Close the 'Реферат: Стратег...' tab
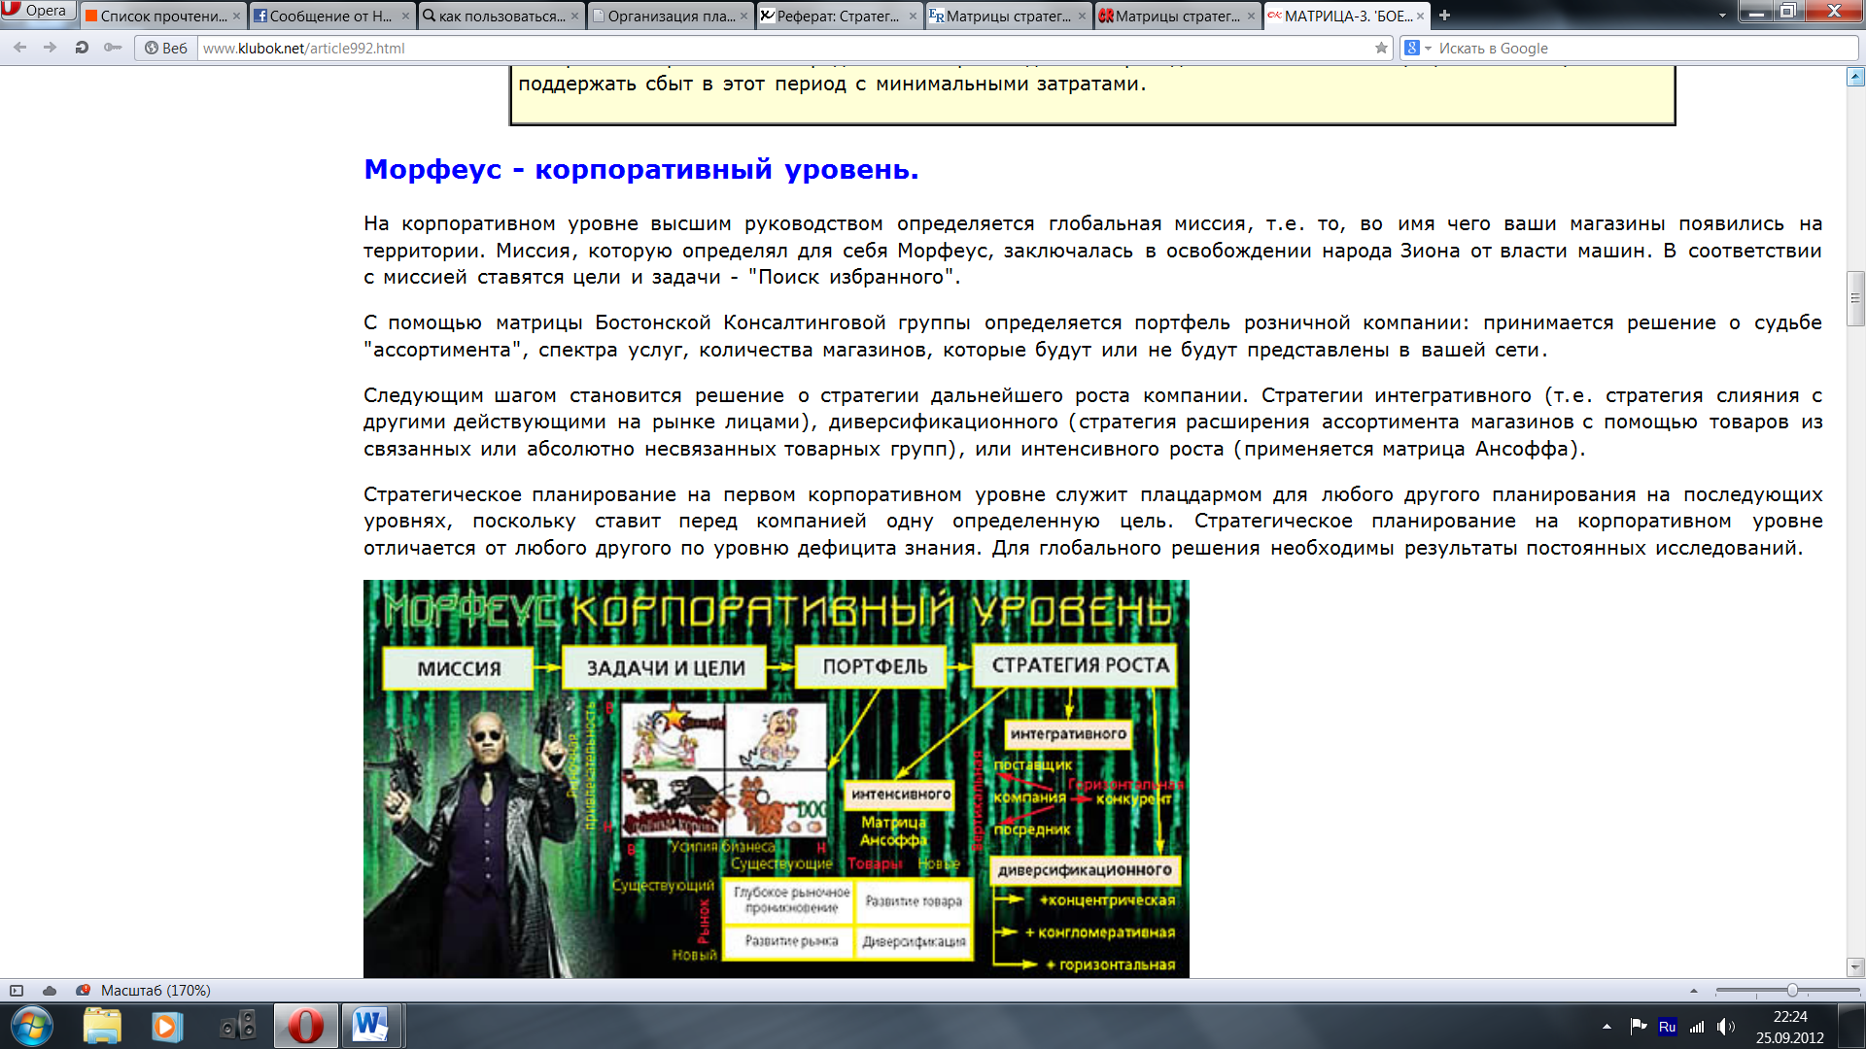Screen dimensions: 1866x1049 click(x=913, y=16)
